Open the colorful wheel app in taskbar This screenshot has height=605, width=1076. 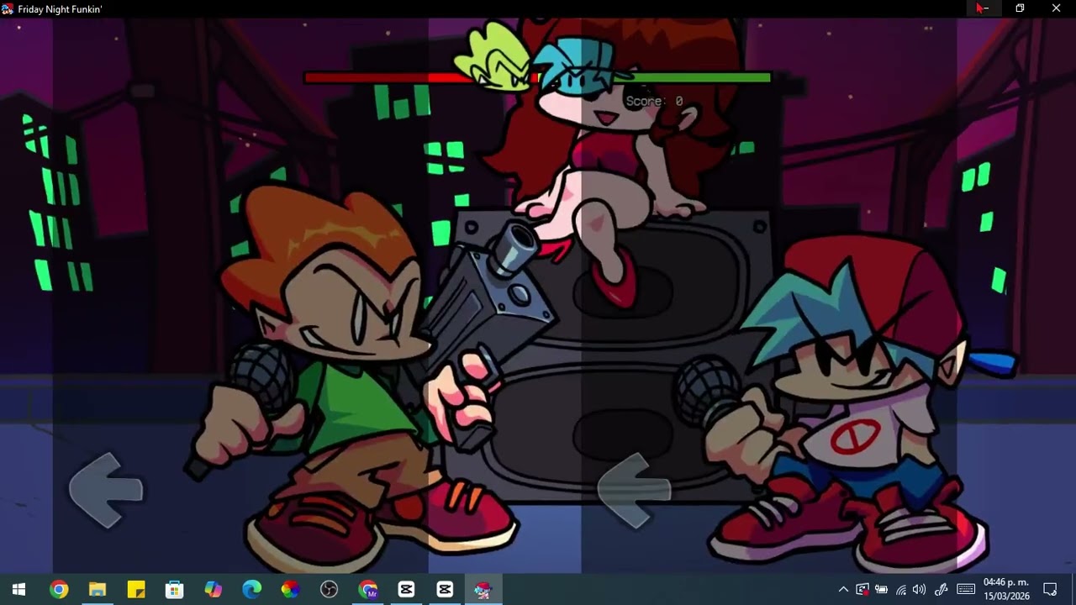tap(290, 590)
